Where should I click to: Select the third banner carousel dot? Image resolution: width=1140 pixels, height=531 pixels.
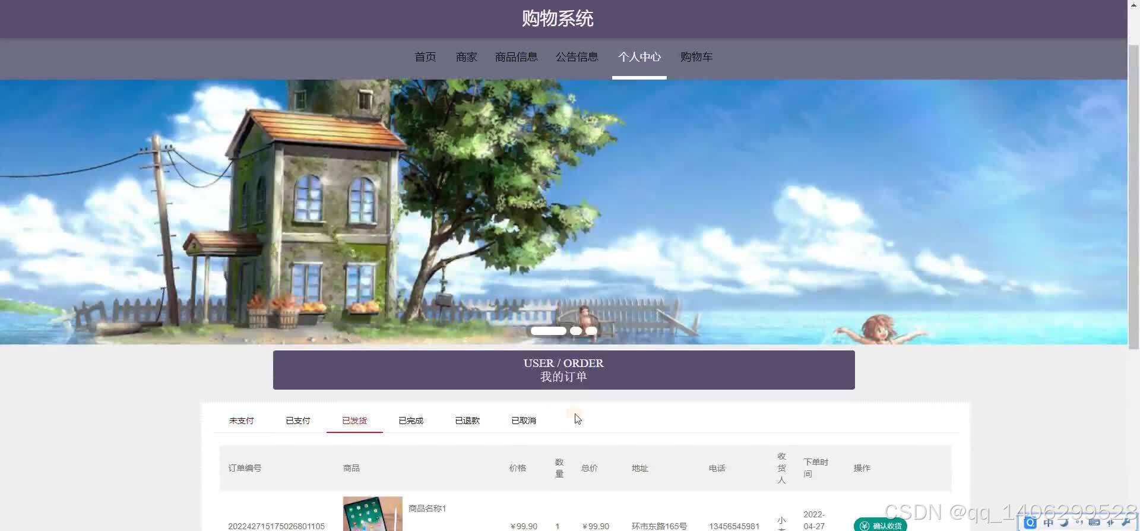point(591,331)
